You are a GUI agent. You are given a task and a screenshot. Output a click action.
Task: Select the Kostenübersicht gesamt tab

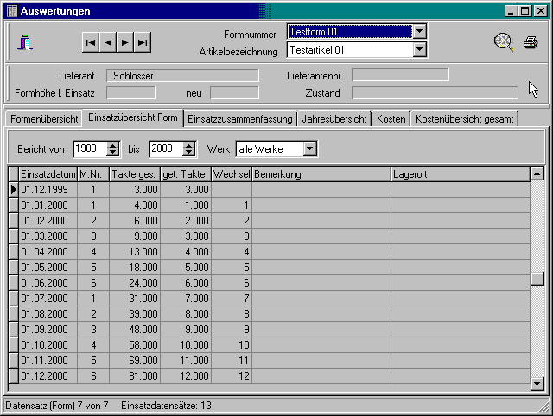coord(465,118)
